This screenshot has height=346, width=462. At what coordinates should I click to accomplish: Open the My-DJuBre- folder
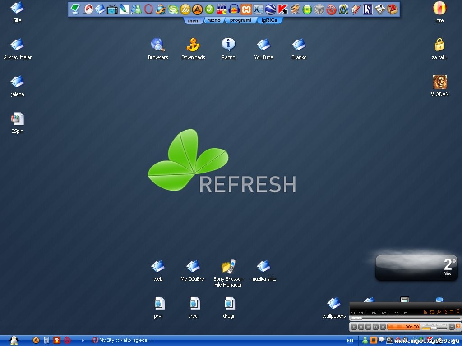point(193,270)
